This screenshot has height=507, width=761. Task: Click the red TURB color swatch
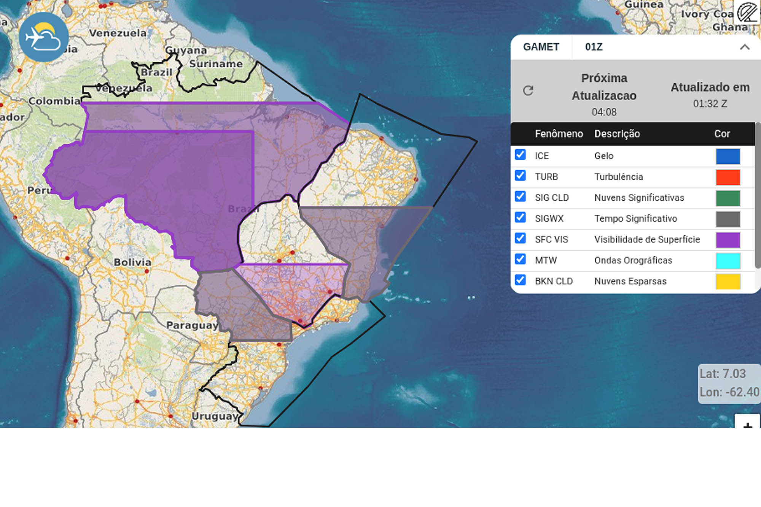click(728, 177)
